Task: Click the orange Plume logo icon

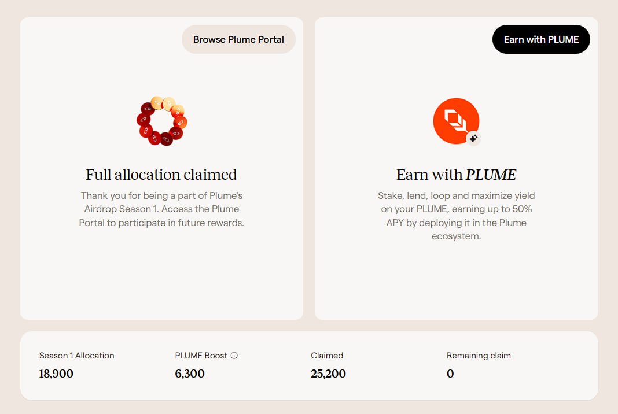Action: pyautogui.click(x=456, y=121)
